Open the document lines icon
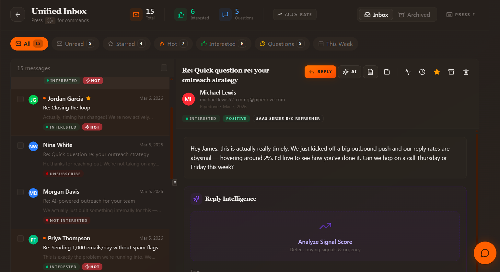This screenshot has width=500, height=272. 370,72
